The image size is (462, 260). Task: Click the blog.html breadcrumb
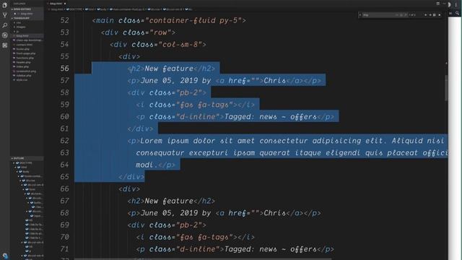(57, 9)
